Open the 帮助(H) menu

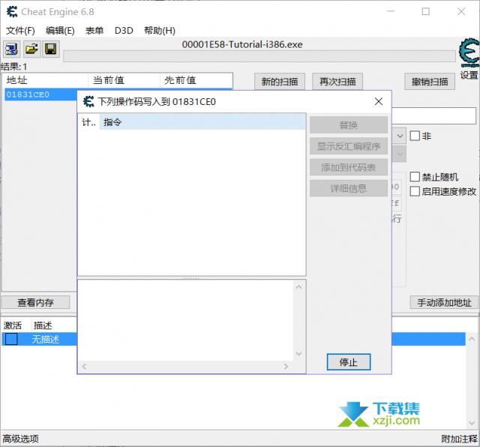pos(160,31)
